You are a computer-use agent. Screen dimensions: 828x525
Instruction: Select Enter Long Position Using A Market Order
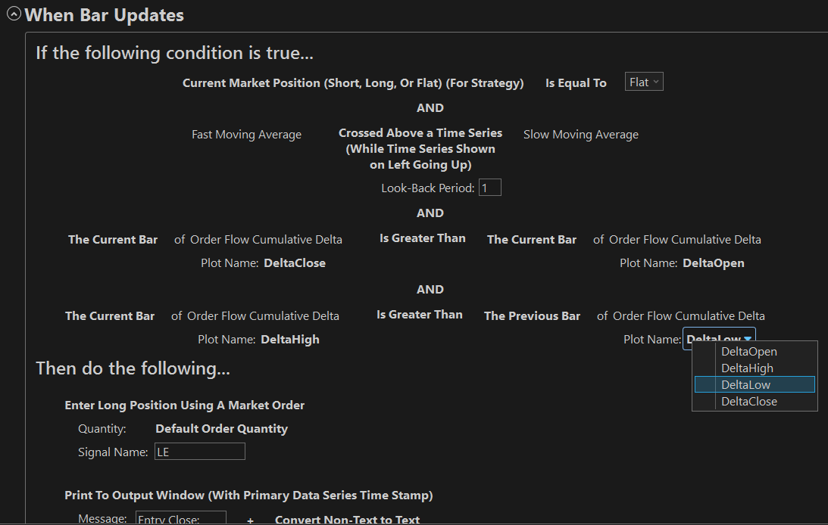[x=184, y=405]
